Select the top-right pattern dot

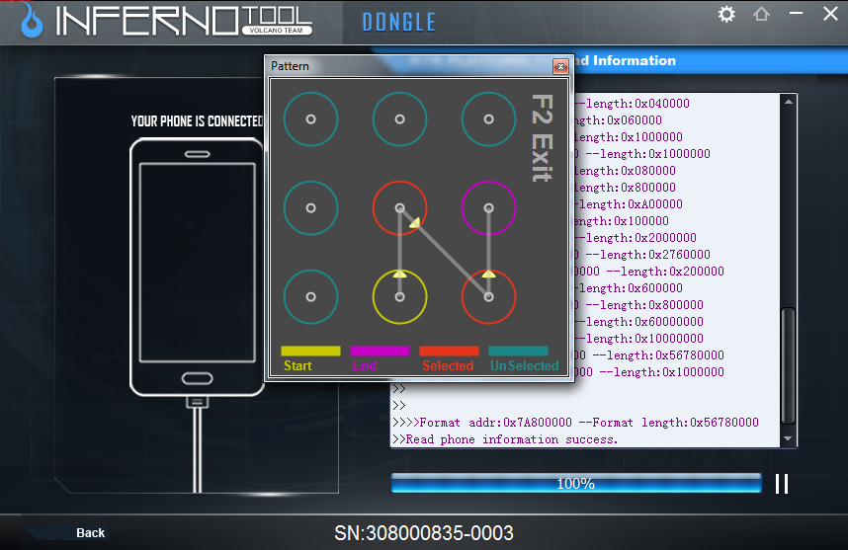(x=488, y=118)
